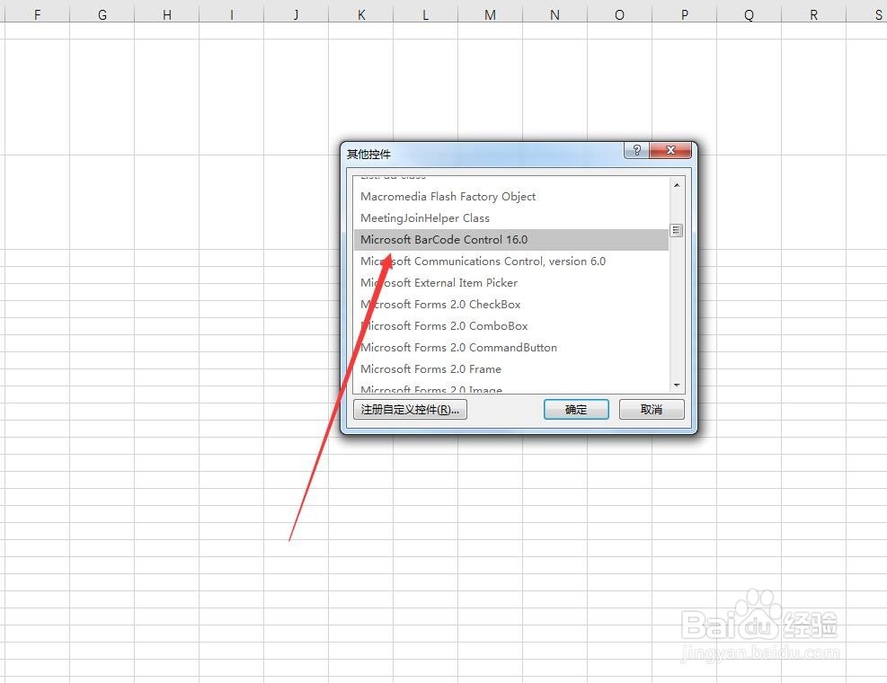Select Microsoft Forms 2.0 Frame
Viewport: 887px width, 683px height.
[510, 368]
